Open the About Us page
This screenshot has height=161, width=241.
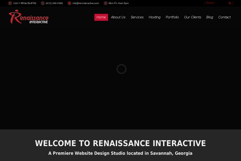click(x=118, y=17)
